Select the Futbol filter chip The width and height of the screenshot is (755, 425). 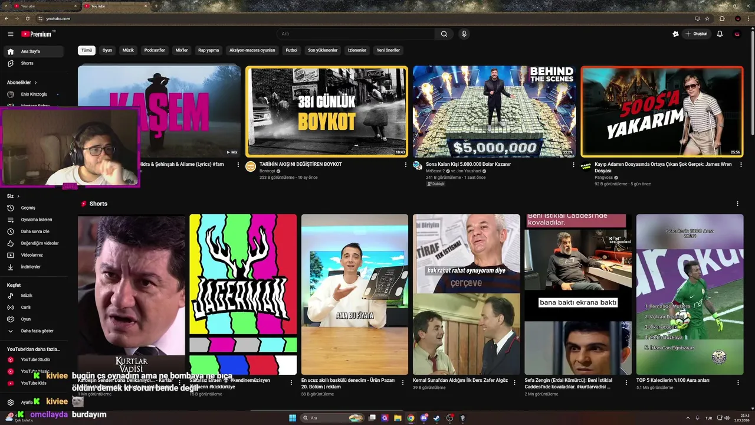pos(291,50)
